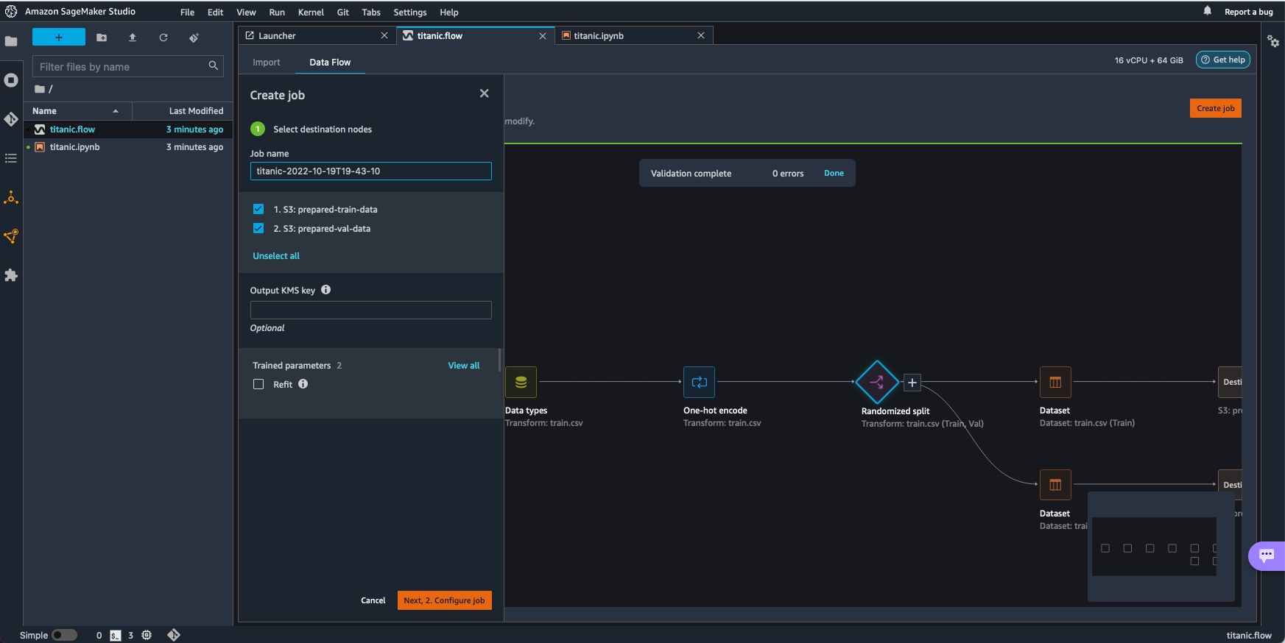Click the plus icon beside Randomized split
Image resolution: width=1285 pixels, height=643 pixels.
[912, 383]
